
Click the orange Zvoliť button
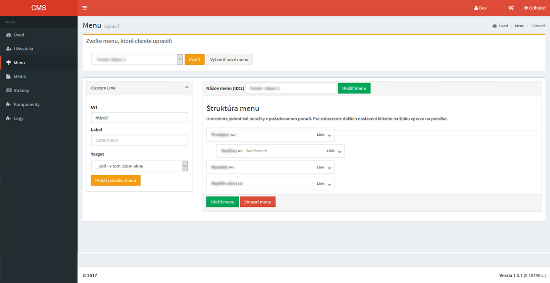[195, 59]
